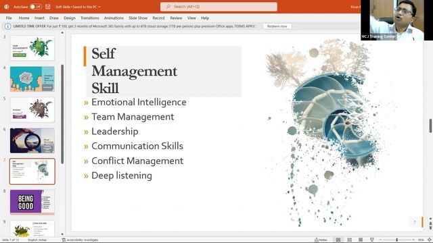Click the Redeem now button
Image resolution: width=433 pixels, height=243 pixels.
277,26
